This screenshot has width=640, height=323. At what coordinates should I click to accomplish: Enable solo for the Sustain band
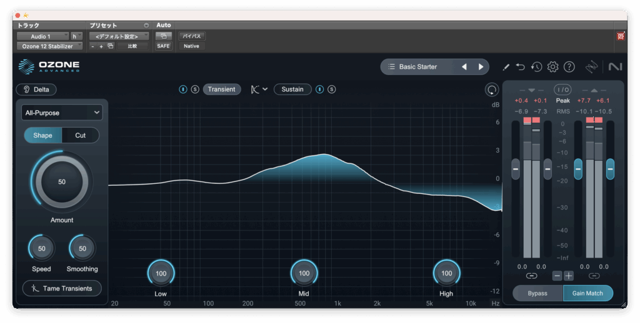click(x=332, y=89)
